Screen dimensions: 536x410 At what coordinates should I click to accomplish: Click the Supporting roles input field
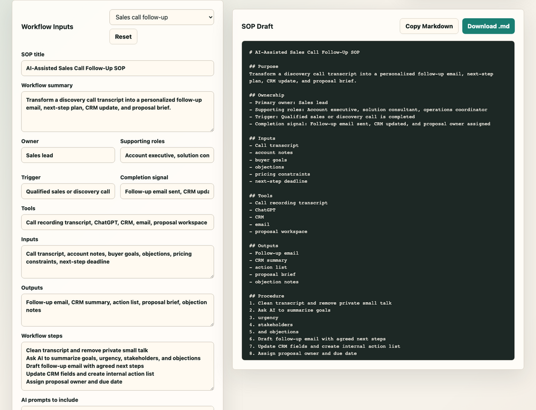(x=167, y=155)
